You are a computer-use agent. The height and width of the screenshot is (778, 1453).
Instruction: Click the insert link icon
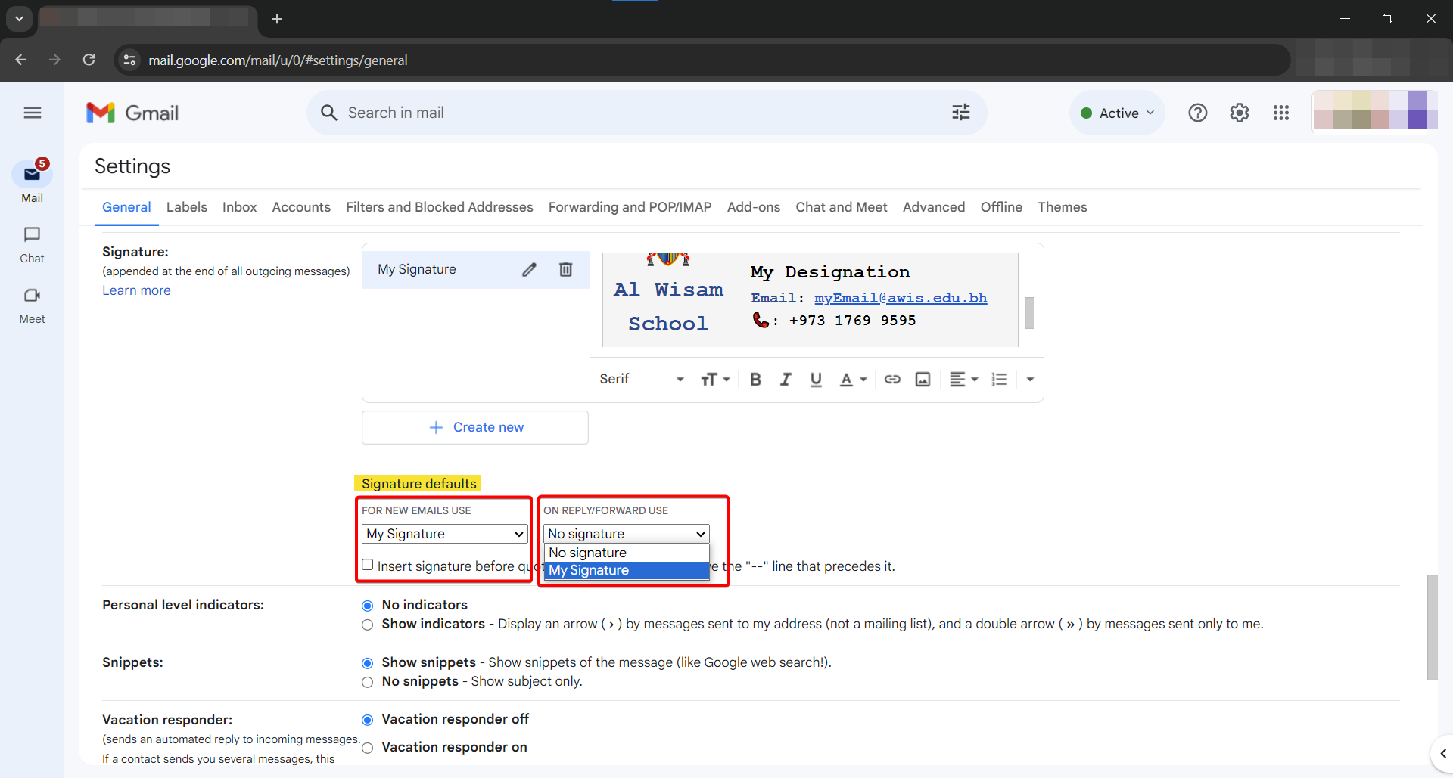coord(892,380)
